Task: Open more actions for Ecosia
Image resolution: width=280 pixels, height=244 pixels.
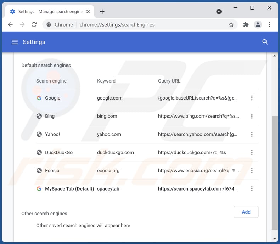Action: pos(252,171)
